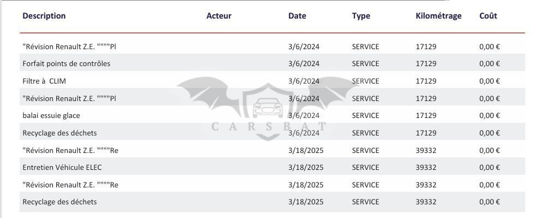The image size is (535, 218).
Task: Click the Coût column header
Action: (x=488, y=16)
